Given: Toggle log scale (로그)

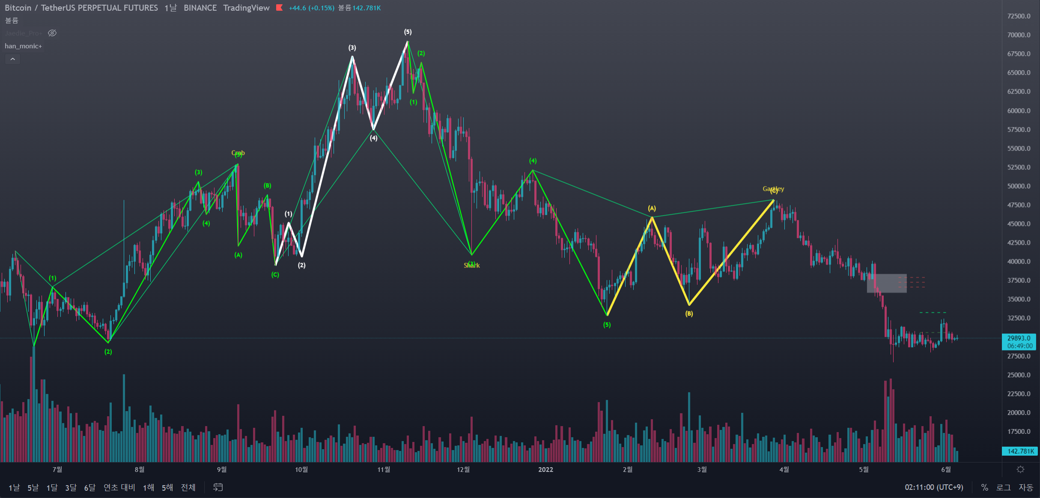Looking at the screenshot, I should pyautogui.click(x=1003, y=487).
